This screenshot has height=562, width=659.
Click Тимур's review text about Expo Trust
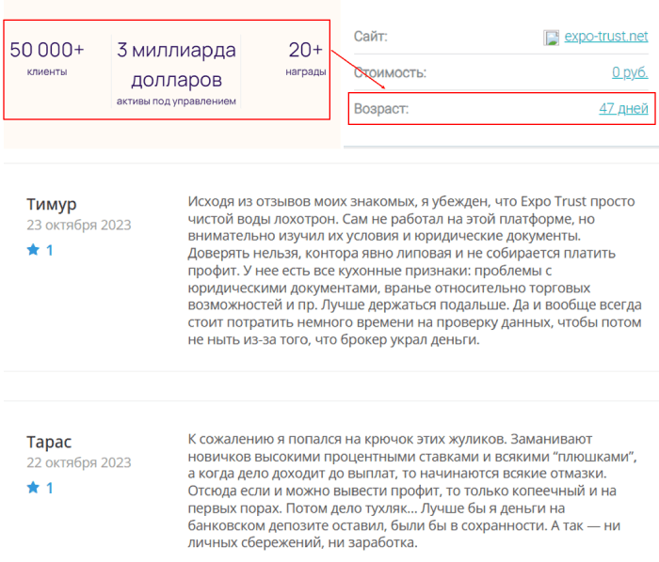click(x=415, y=271)
